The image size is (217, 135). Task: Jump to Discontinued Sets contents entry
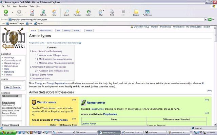pyautogui.click(x=40, y=79)
